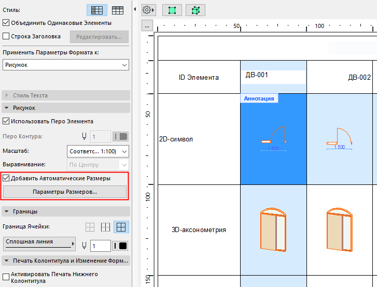Click the Перо Контура number field
The width and height of the screenshot is (377, 287).
(x=101, y=136)
